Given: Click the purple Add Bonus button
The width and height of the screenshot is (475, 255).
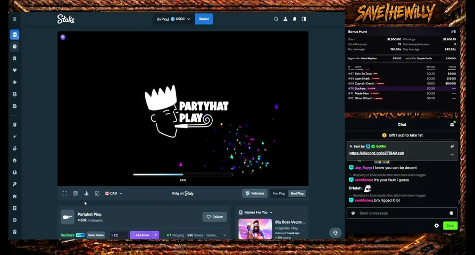Looking at the screenshot, I should tap(141, 235).
